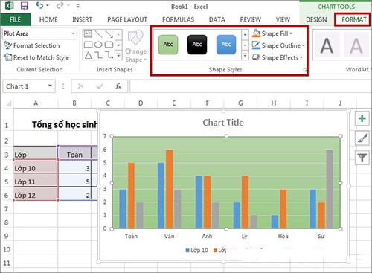Click the Chart Elements plus button

click(x=362, y=118)
